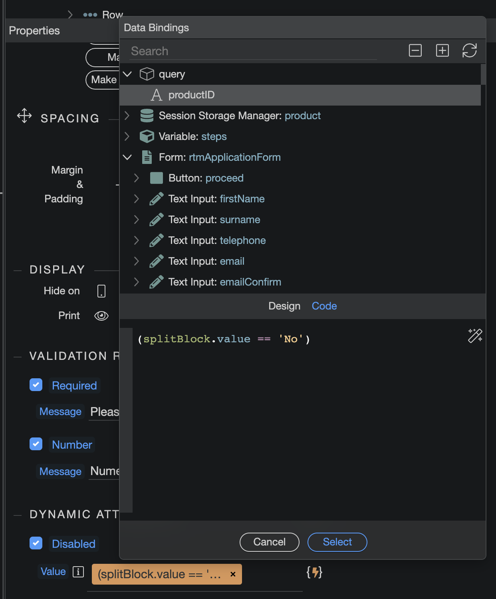
Task: Click the Cancel button
Action: coord(270,542)
